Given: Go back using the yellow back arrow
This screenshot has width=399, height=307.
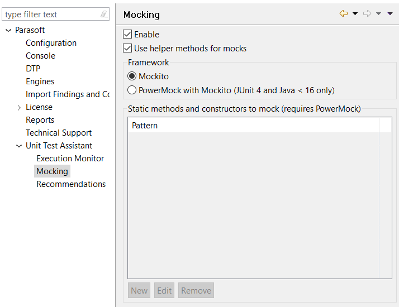Looking at the screenshot, I should pos(344,13).
